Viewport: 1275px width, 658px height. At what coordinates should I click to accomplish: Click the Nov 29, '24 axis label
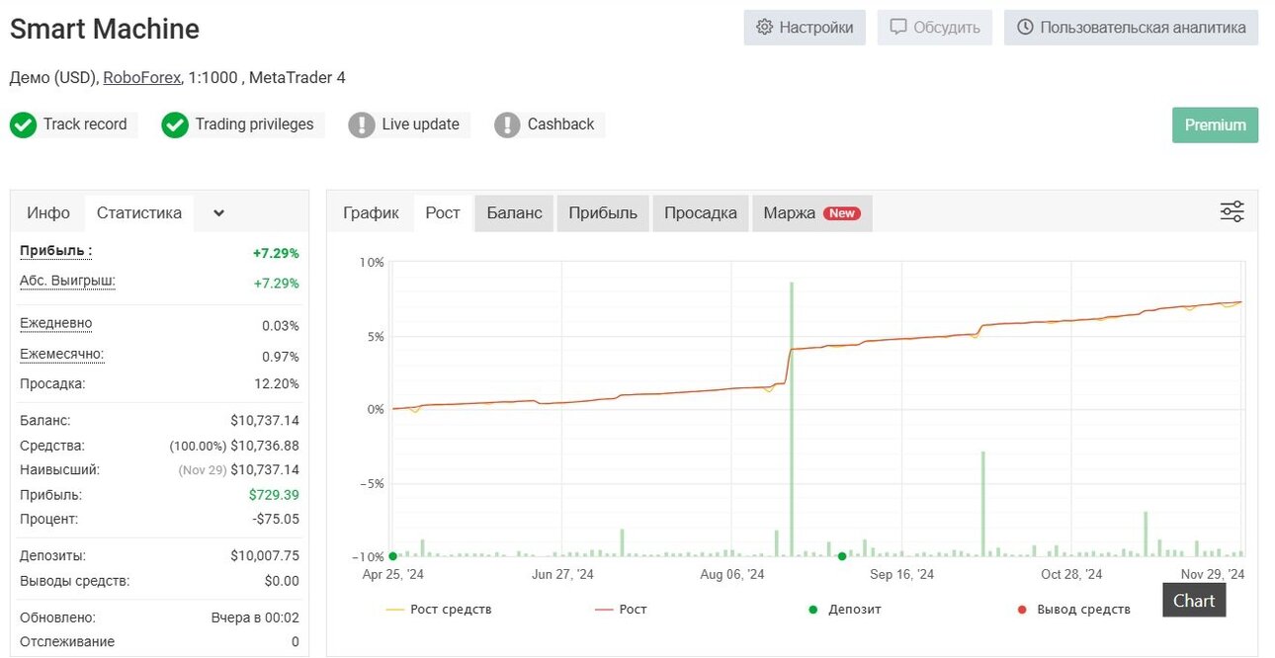tap(1213, 574)
